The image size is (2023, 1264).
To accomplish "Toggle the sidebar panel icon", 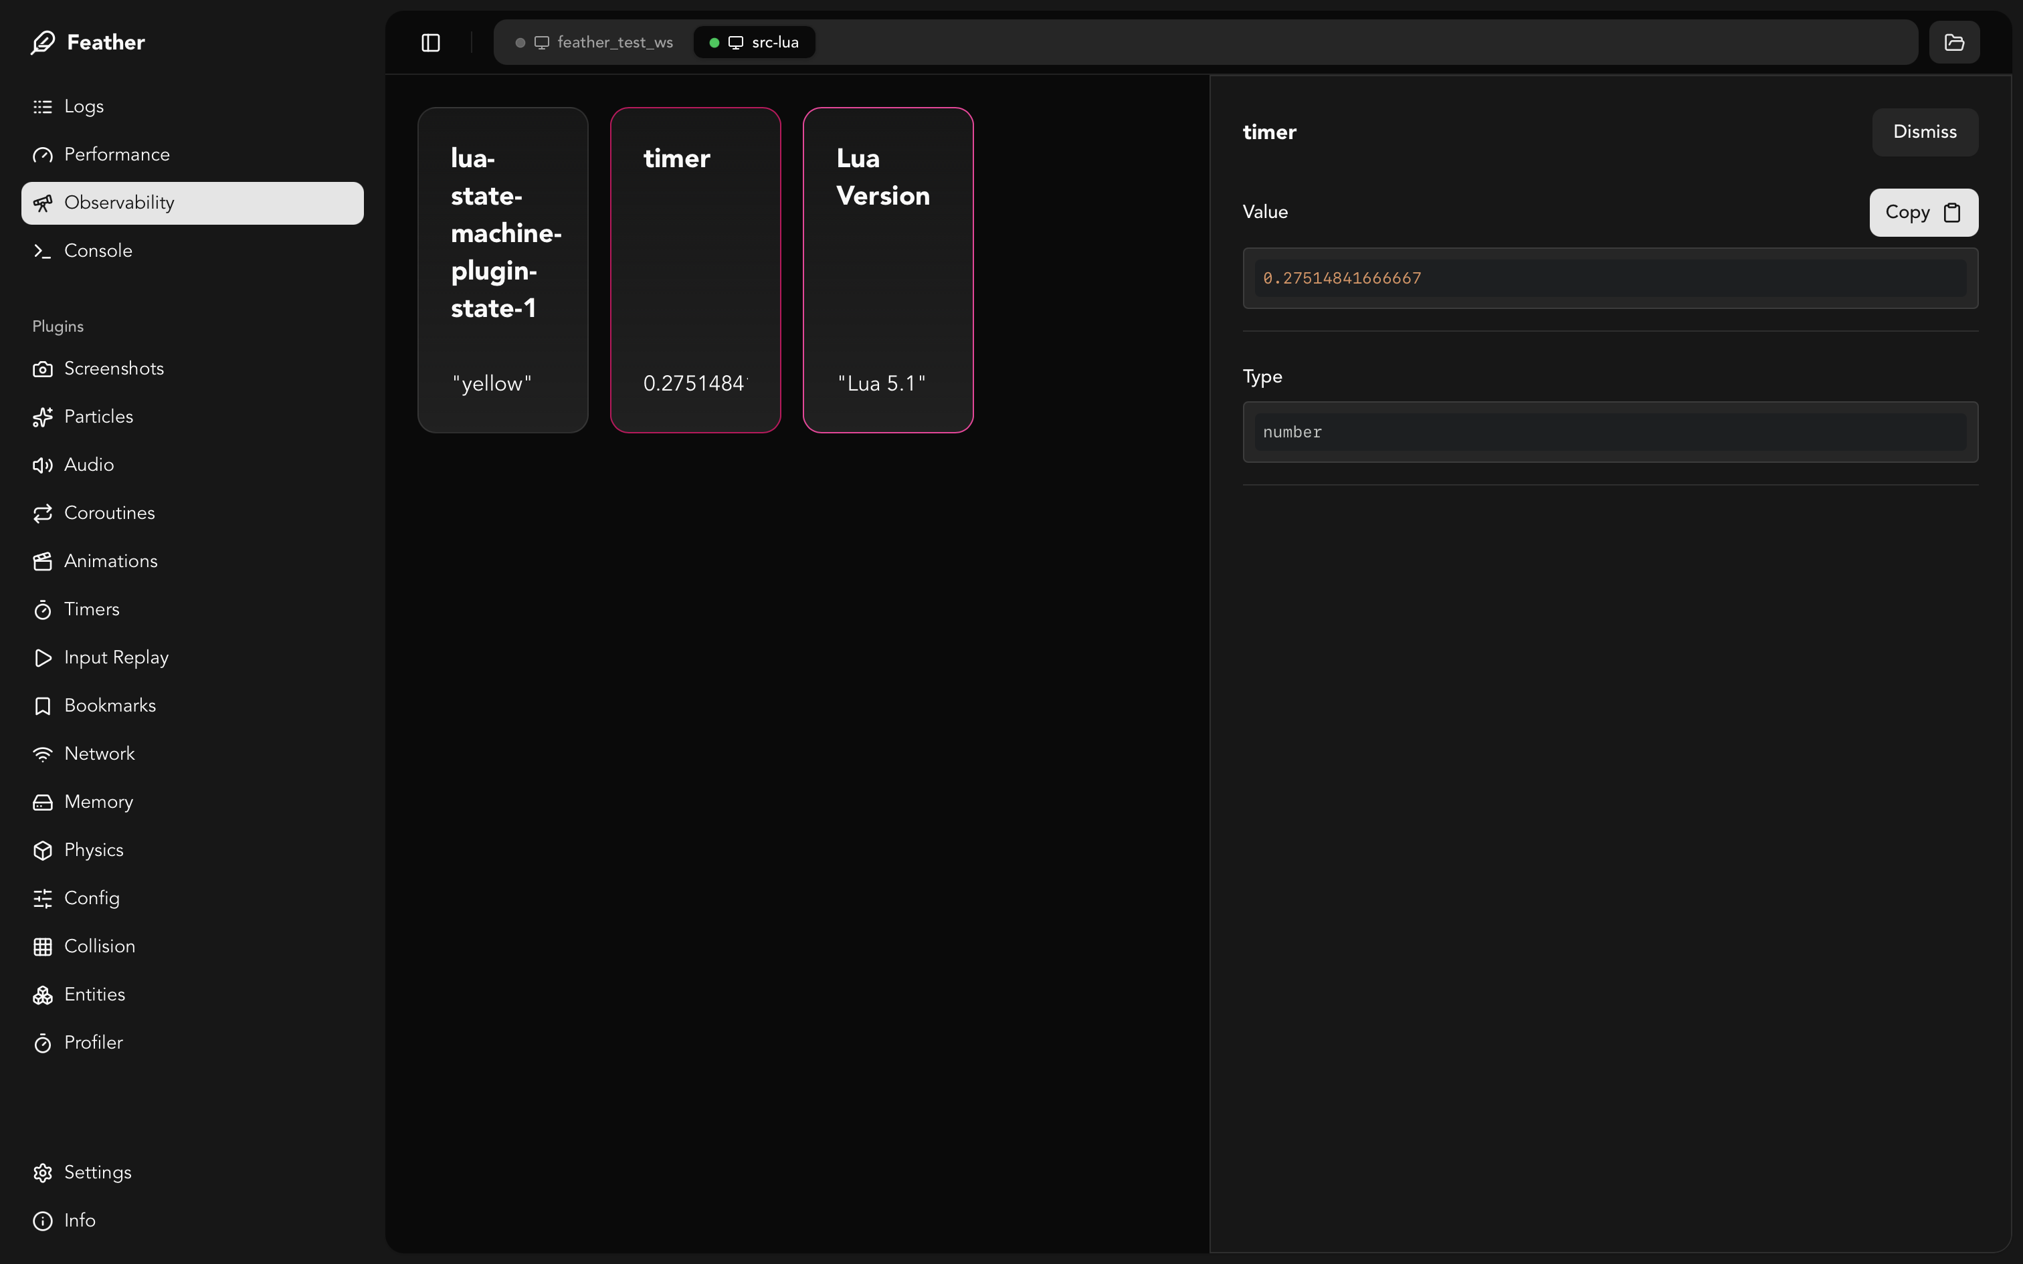I will (x=431, y=43).
